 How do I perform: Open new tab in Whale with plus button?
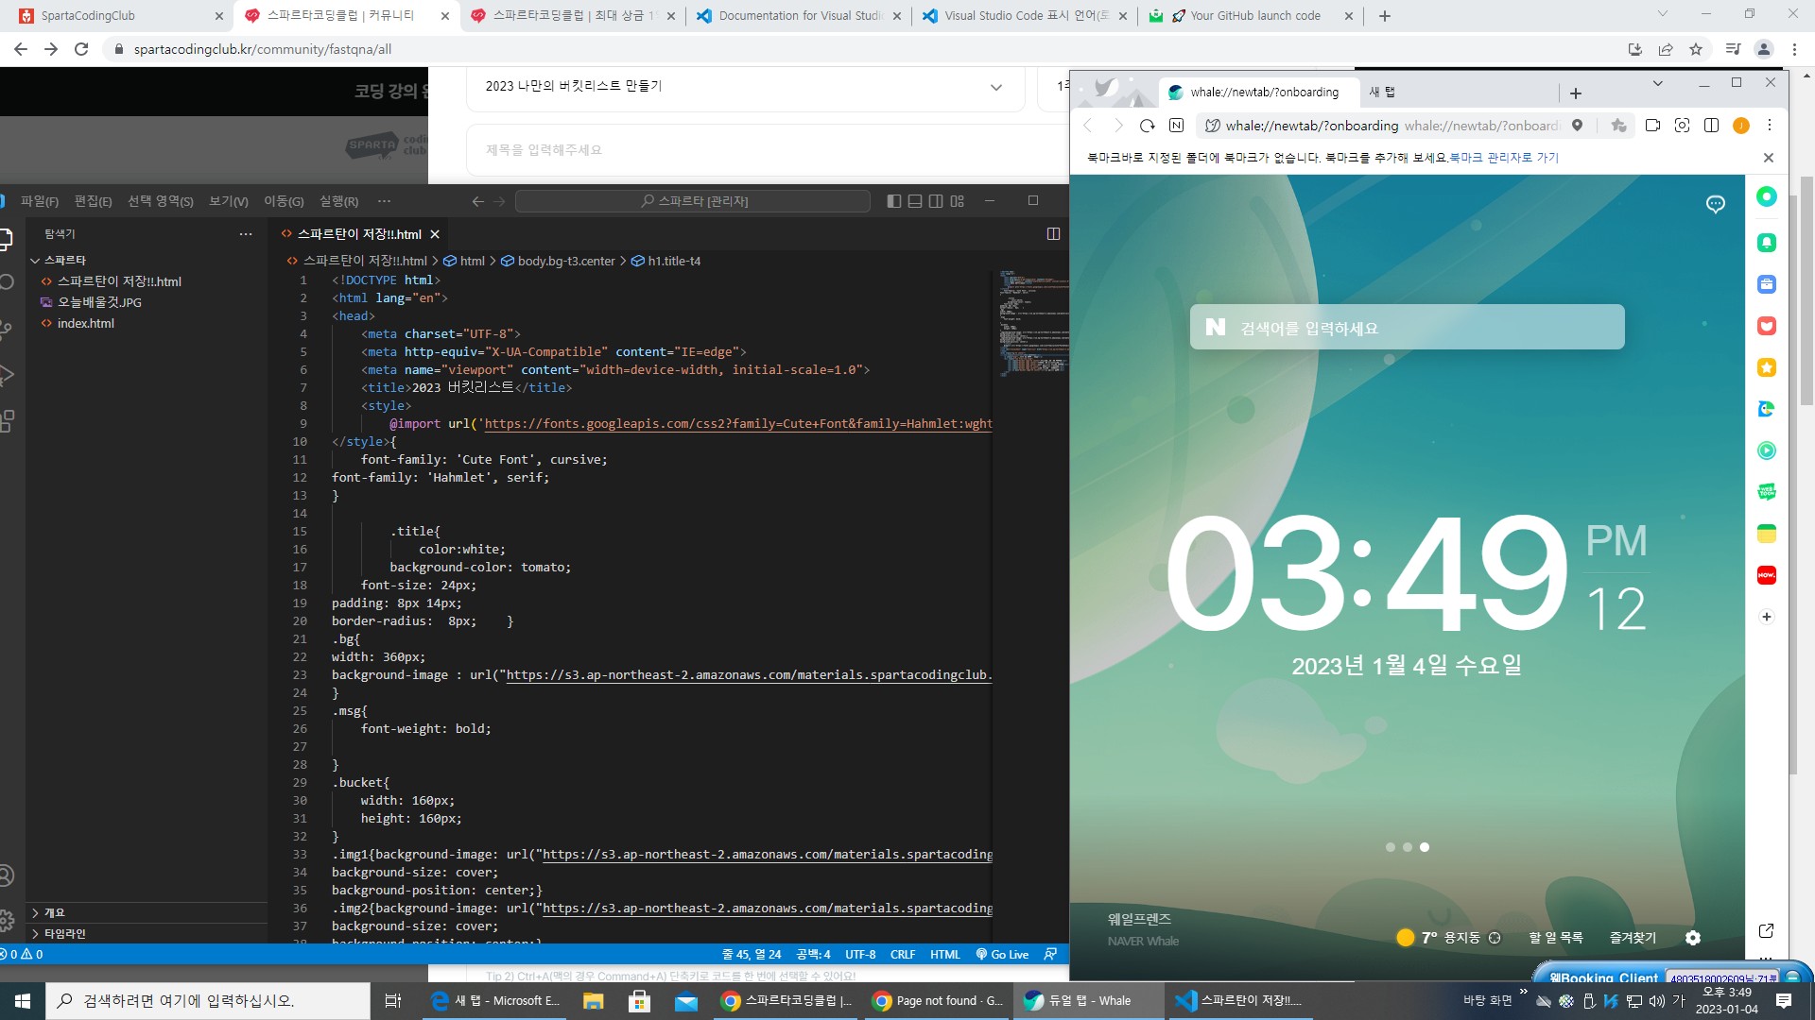1575,93
